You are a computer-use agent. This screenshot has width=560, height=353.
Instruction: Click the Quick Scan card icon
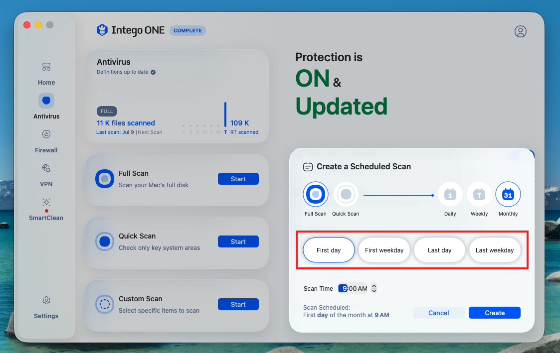pos(105,241)
